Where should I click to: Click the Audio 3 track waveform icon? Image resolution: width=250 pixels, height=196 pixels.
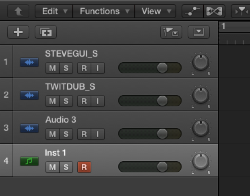(x=29, y=128)
